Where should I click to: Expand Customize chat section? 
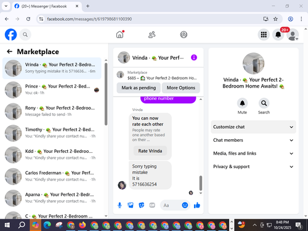tap(253, 127)
